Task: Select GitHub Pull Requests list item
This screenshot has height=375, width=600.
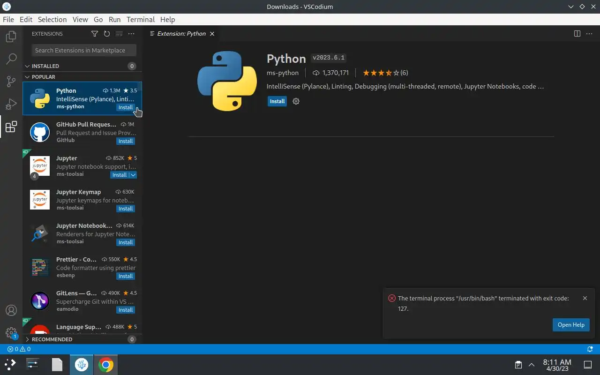Action: (x=82, y=132)
